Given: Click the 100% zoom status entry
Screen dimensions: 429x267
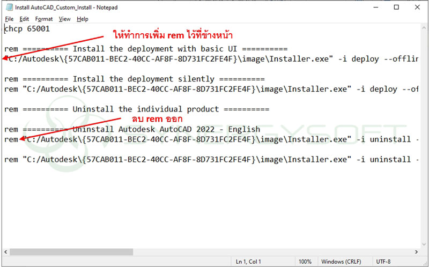Looking at the screenshot, I should pos(305,262).
